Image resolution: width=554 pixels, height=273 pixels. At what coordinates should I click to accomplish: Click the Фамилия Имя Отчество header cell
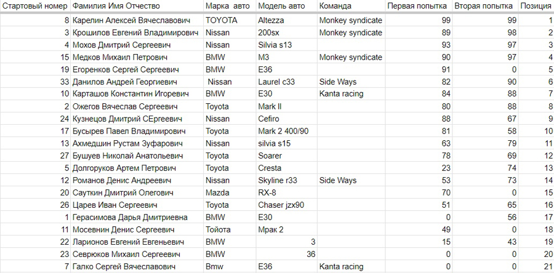137,6
